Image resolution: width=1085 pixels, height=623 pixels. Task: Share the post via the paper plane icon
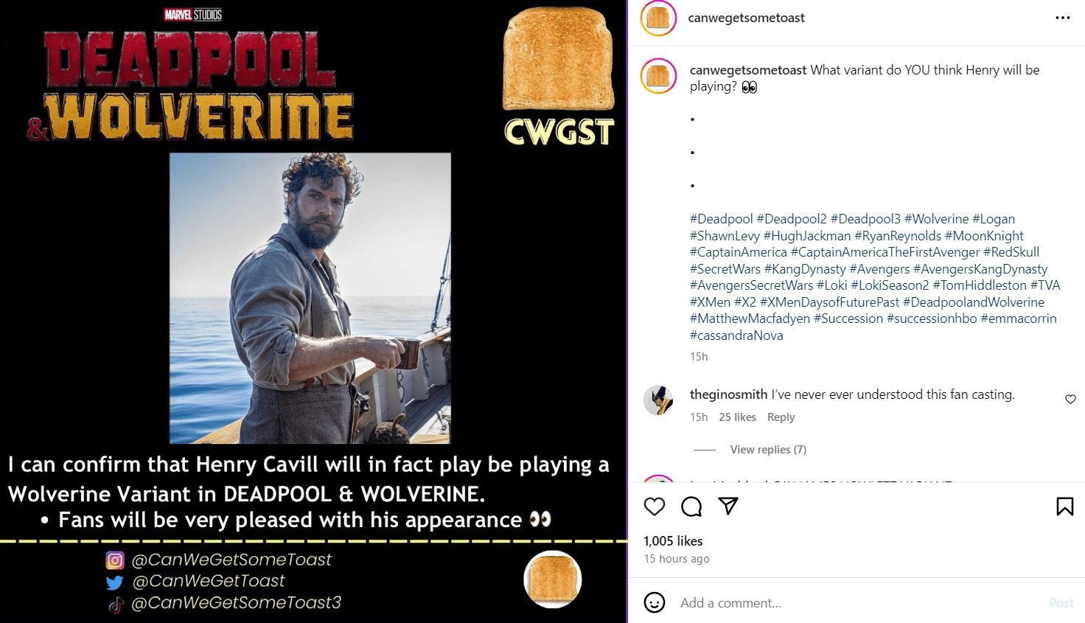point(728,506)
